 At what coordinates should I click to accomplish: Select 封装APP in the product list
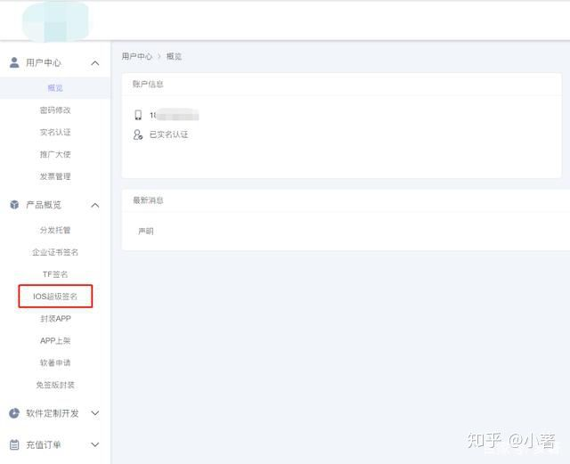[x=55, y=319]
